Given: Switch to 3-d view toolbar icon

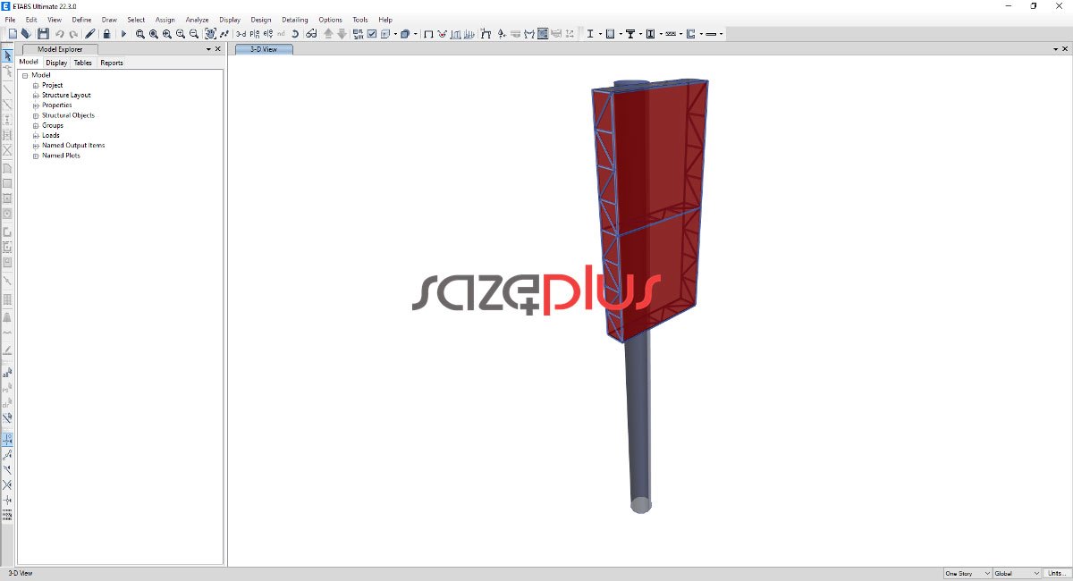Looking at the screenshot, I should (x=241, y=34).
